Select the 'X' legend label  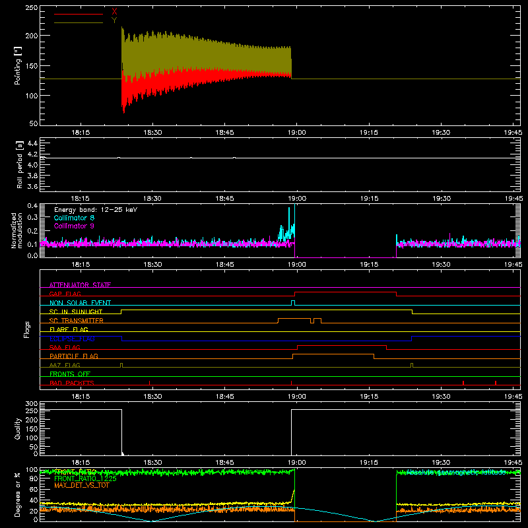pyautogui.click(x=114, y=12)
